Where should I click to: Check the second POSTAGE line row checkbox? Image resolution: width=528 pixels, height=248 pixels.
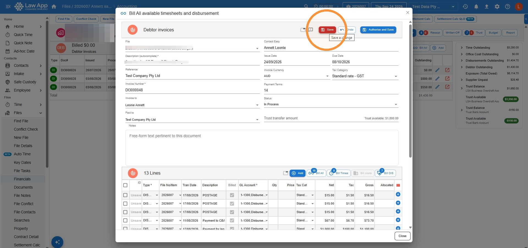[x=125, y=204]
